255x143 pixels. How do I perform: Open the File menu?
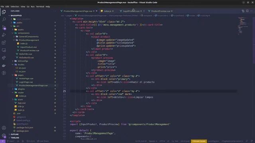2,7
